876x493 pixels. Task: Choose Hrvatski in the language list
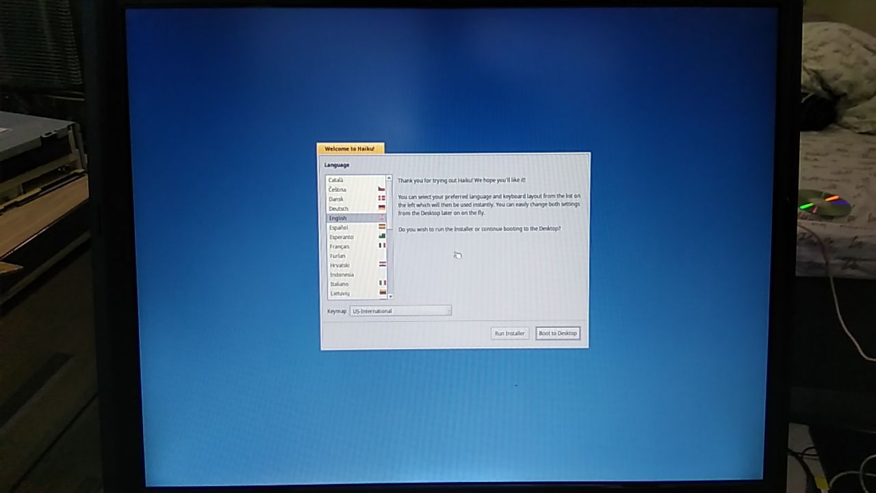357,266
